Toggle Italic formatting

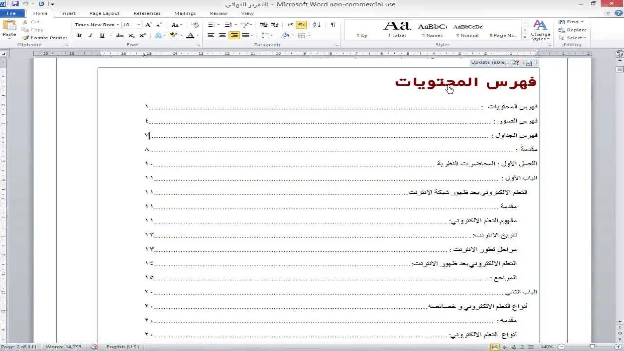(91, 35)
